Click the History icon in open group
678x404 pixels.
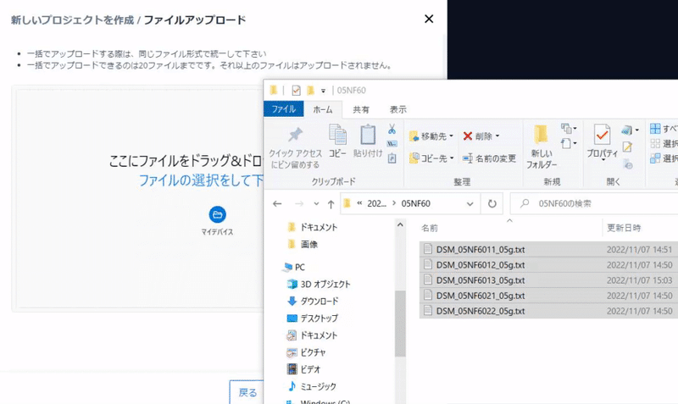tap(627, 163)
